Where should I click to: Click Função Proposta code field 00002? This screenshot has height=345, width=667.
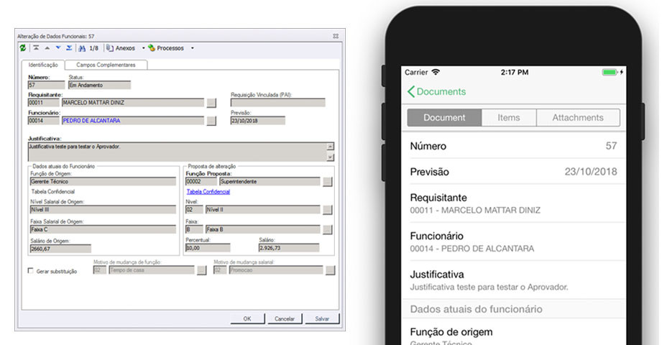(x=201, y=182)
